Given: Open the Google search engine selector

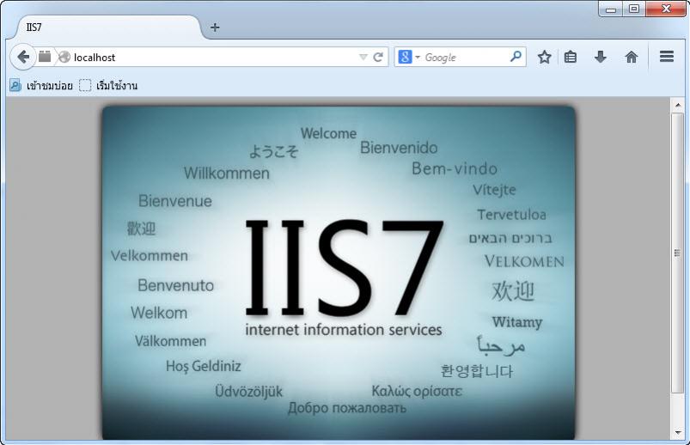Looking at the screenshot, I should tap(409, 58).
